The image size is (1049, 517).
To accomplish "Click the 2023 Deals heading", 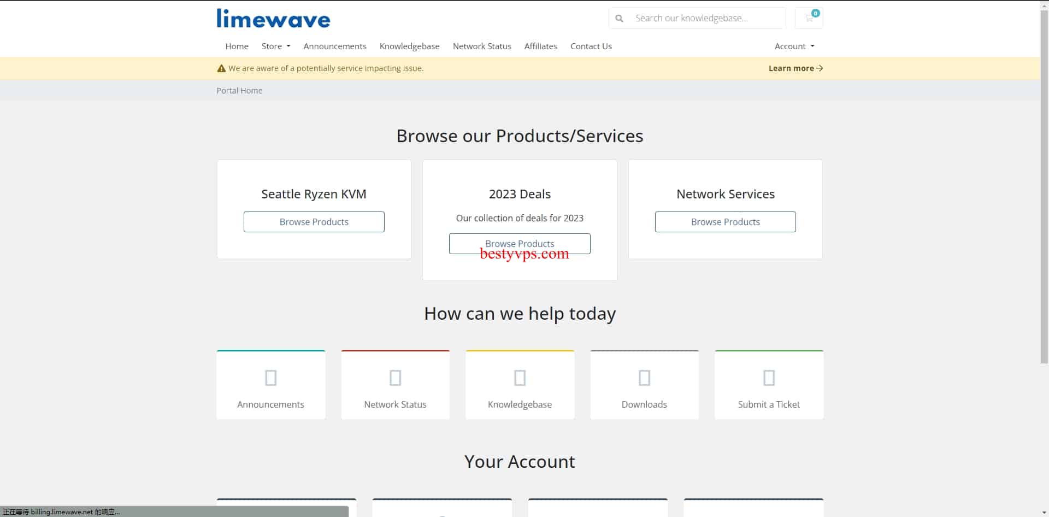I will [520, 194].
